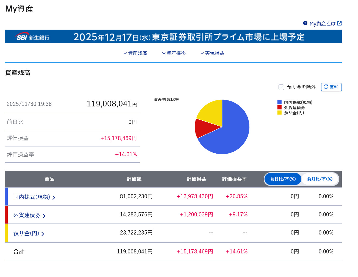The image size is (358, 277).
Task: Switch to 前月比/率(%) toggle option
Action: click(x=320, y=179)
